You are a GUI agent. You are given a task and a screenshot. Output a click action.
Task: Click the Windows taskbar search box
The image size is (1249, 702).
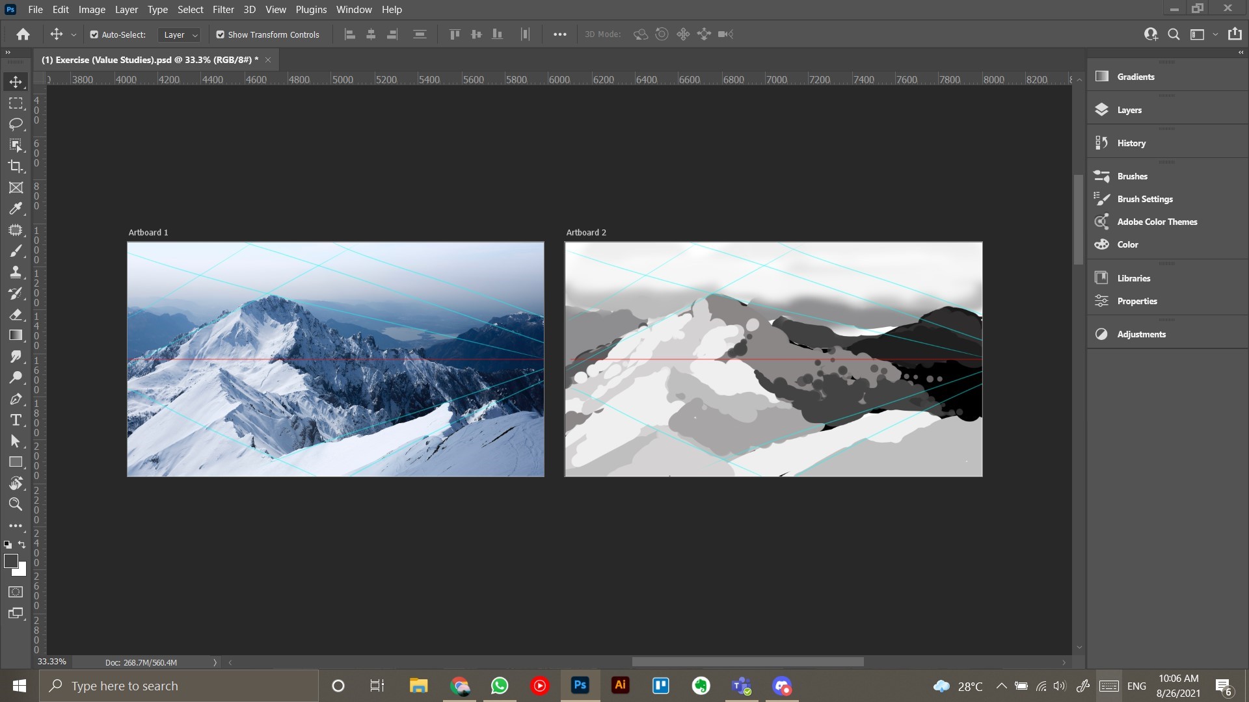pos(179,686)
